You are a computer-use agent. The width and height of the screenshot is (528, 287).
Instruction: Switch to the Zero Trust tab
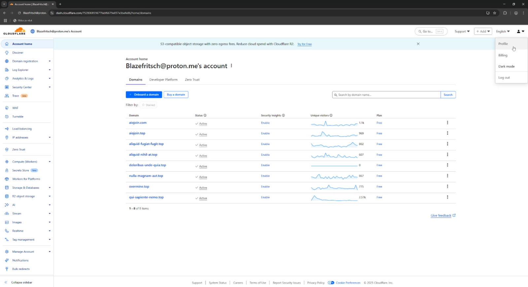[x=192, y=80]
